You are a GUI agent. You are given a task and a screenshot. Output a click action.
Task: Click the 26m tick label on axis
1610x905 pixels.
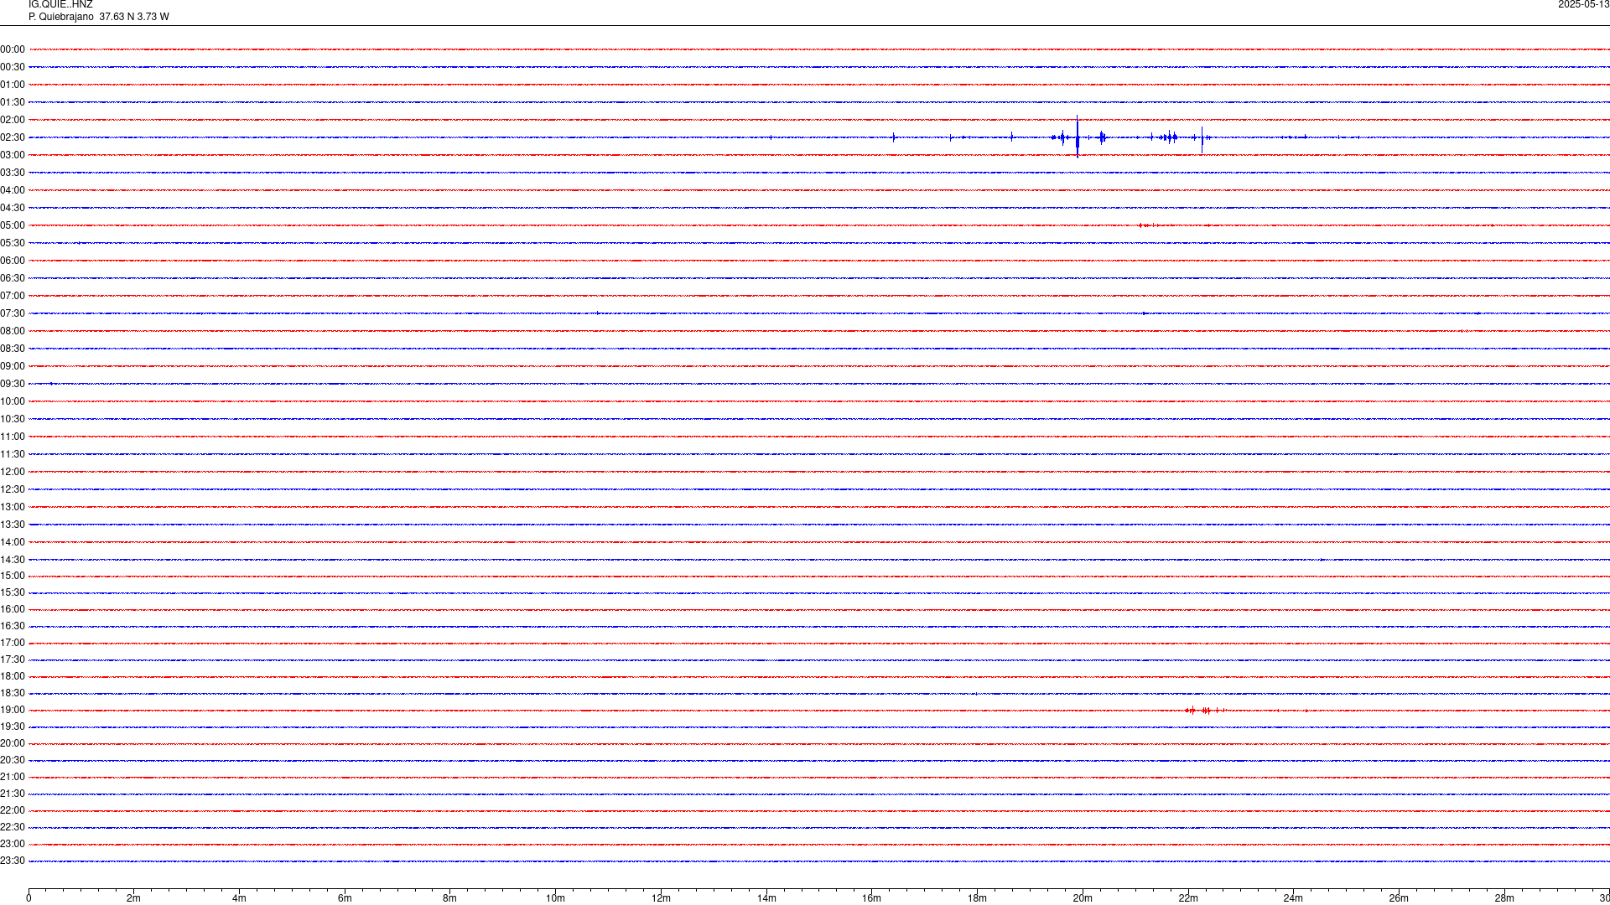pyautogui.click(x=1399, y=898)
